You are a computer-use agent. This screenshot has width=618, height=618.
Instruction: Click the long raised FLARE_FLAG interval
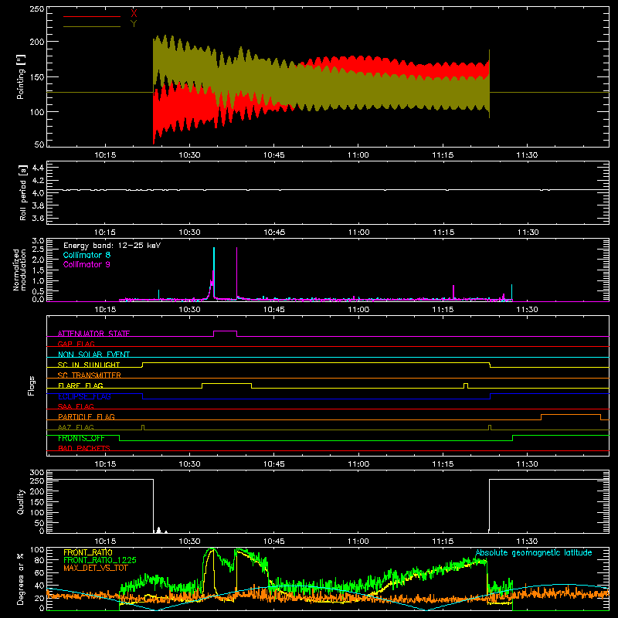226,383
